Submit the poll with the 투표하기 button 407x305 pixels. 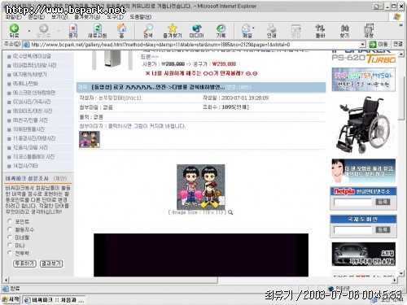24,264
